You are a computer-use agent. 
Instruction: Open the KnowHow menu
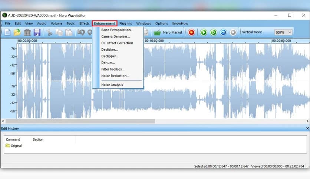click(x=180, y=23)
